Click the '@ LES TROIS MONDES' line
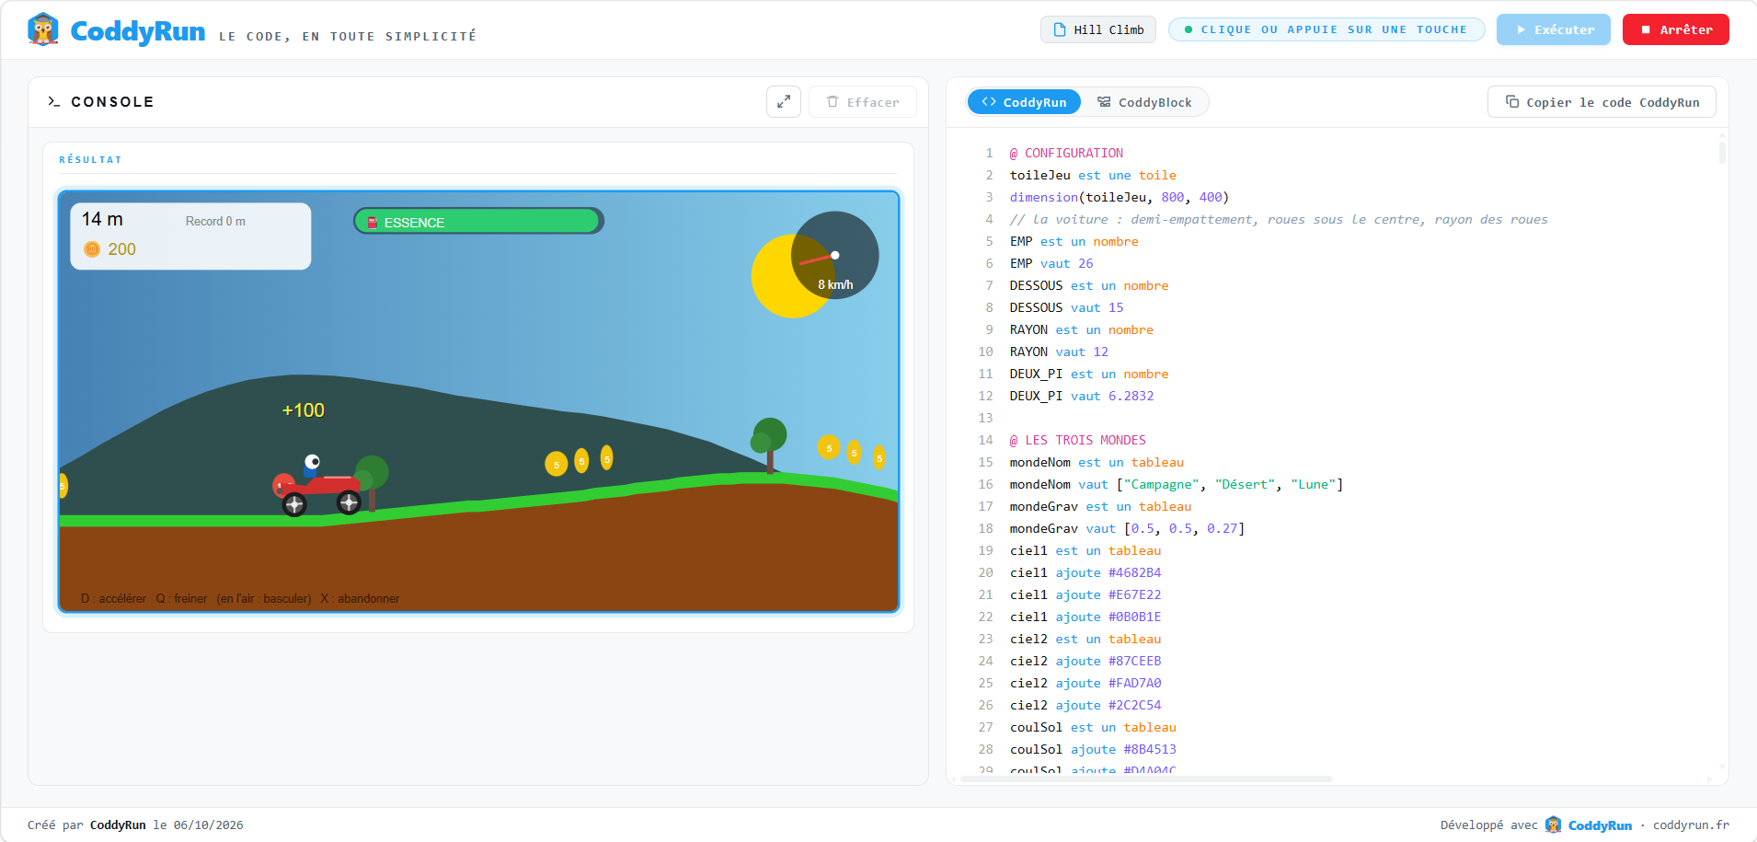 1077,440
